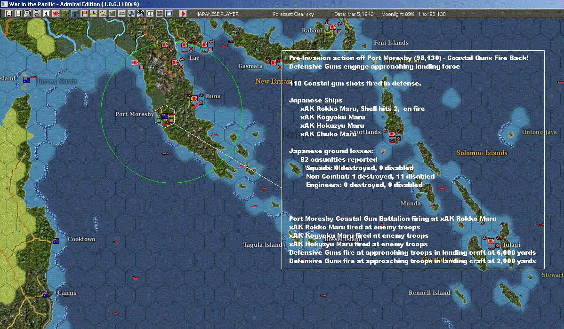Click the Hex: 98 130 readout
Image resolution: width=564 pixels, height=329 pixels.
pyautogui.click(x=432, y=14)
